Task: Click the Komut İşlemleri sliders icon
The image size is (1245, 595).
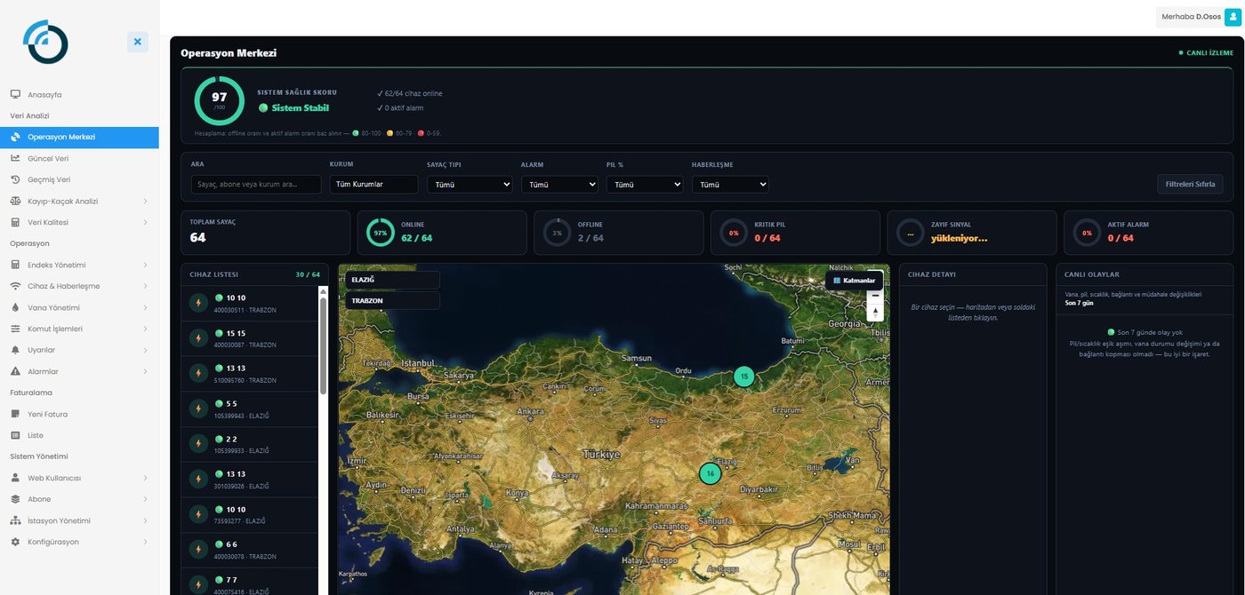Action: click(x=15, y=329)
